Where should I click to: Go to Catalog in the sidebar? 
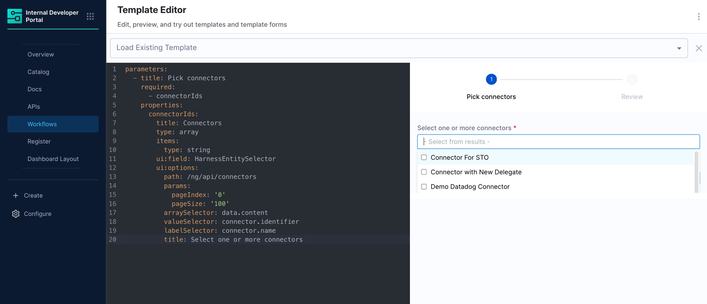[38, 72]
